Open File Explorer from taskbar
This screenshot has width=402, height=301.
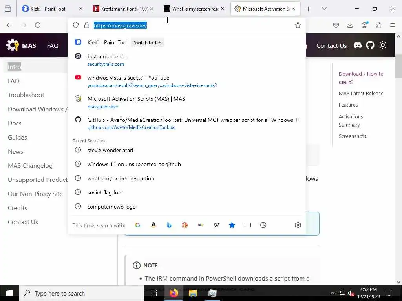tap(193, 293)
